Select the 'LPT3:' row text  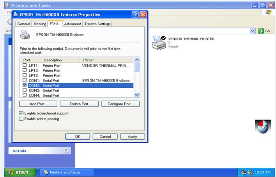click(44, 76)
